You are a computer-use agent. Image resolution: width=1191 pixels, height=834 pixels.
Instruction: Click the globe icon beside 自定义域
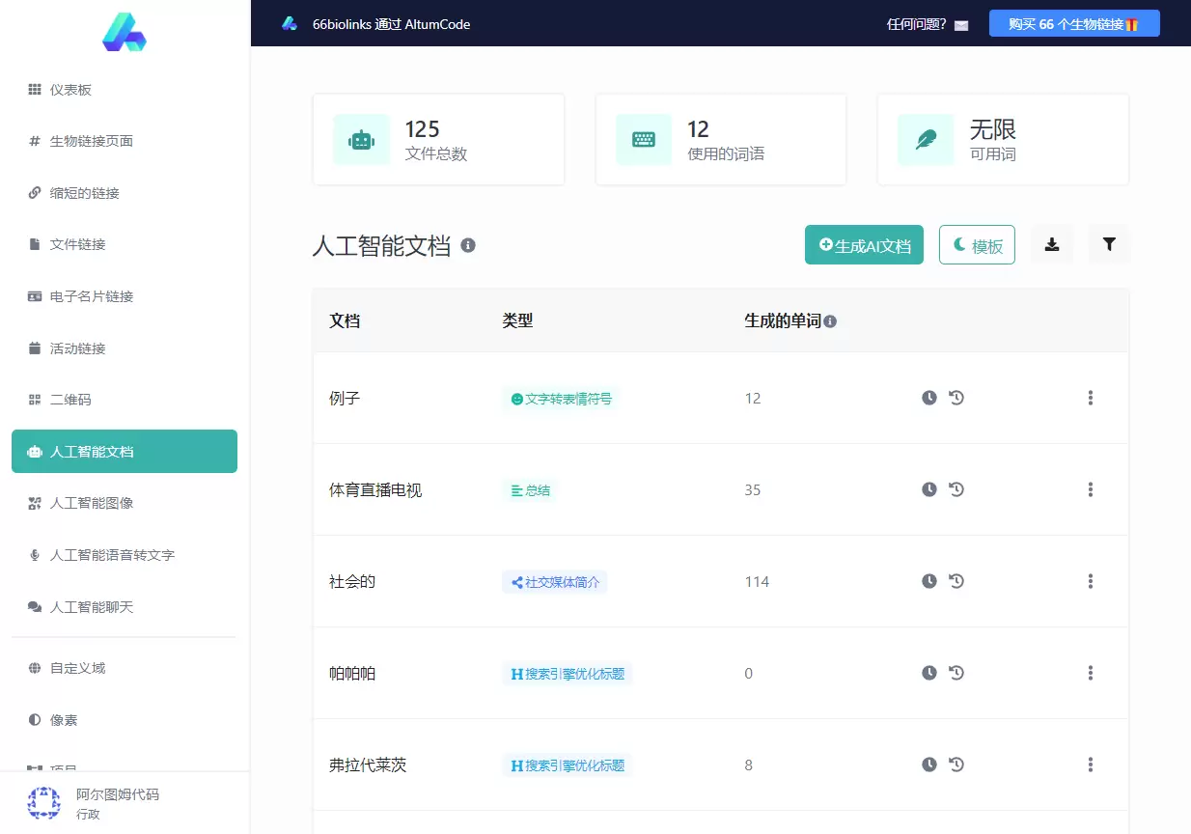tap(35, 668)
